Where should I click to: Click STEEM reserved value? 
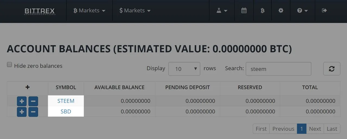[x=260, y=101]
